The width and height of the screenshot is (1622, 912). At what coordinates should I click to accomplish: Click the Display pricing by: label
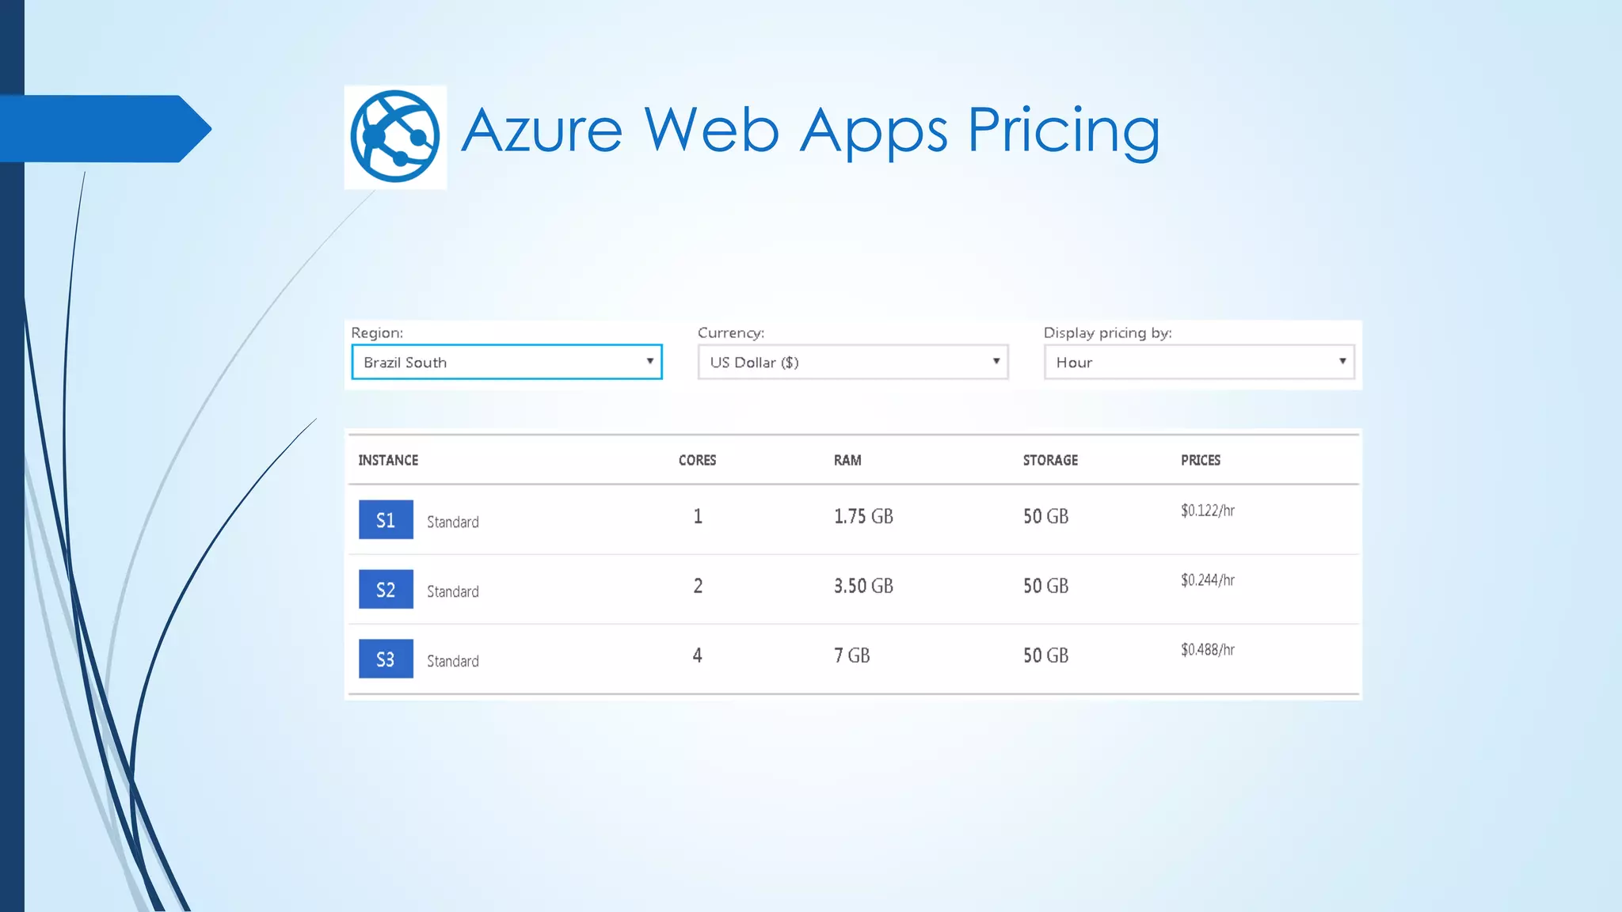[1107, 333]
